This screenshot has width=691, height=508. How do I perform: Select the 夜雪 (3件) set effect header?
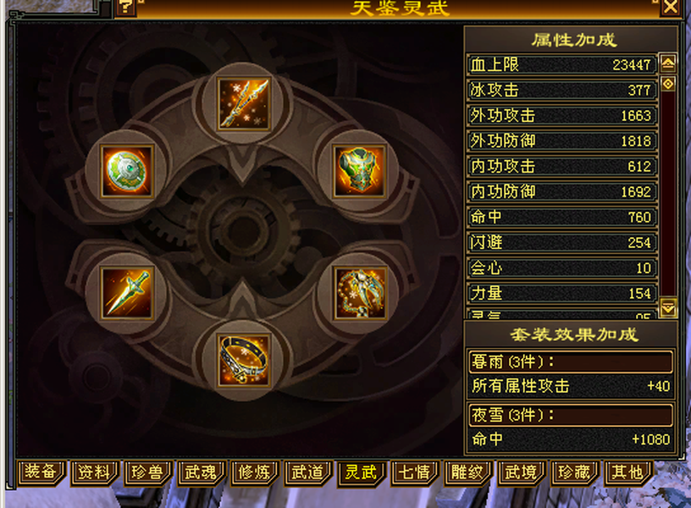(x=571, y=415)
